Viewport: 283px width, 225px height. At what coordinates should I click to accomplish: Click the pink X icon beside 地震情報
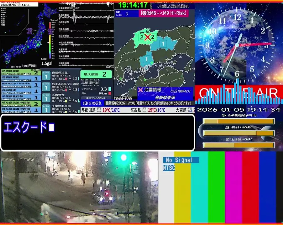[140, 90]
